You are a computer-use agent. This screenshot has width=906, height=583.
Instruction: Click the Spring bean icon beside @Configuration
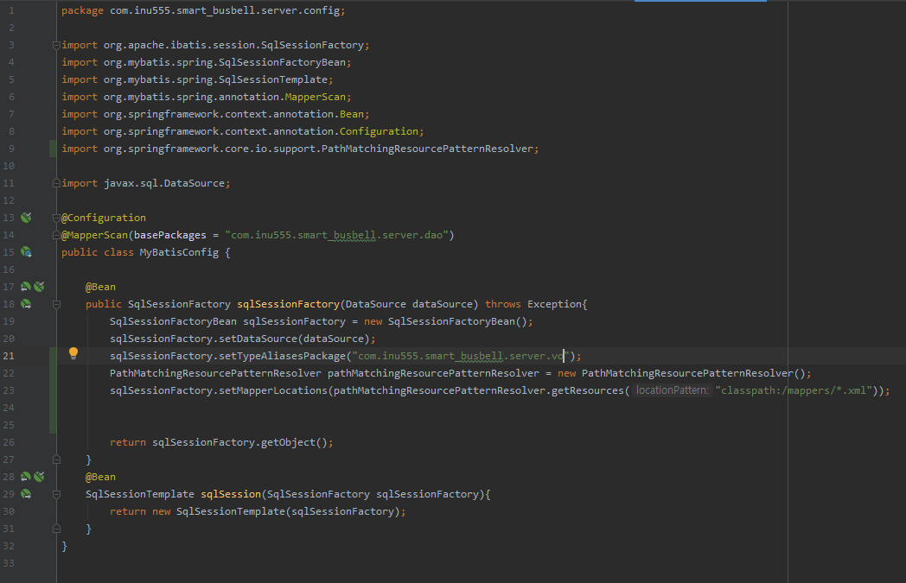click(26, 217)
